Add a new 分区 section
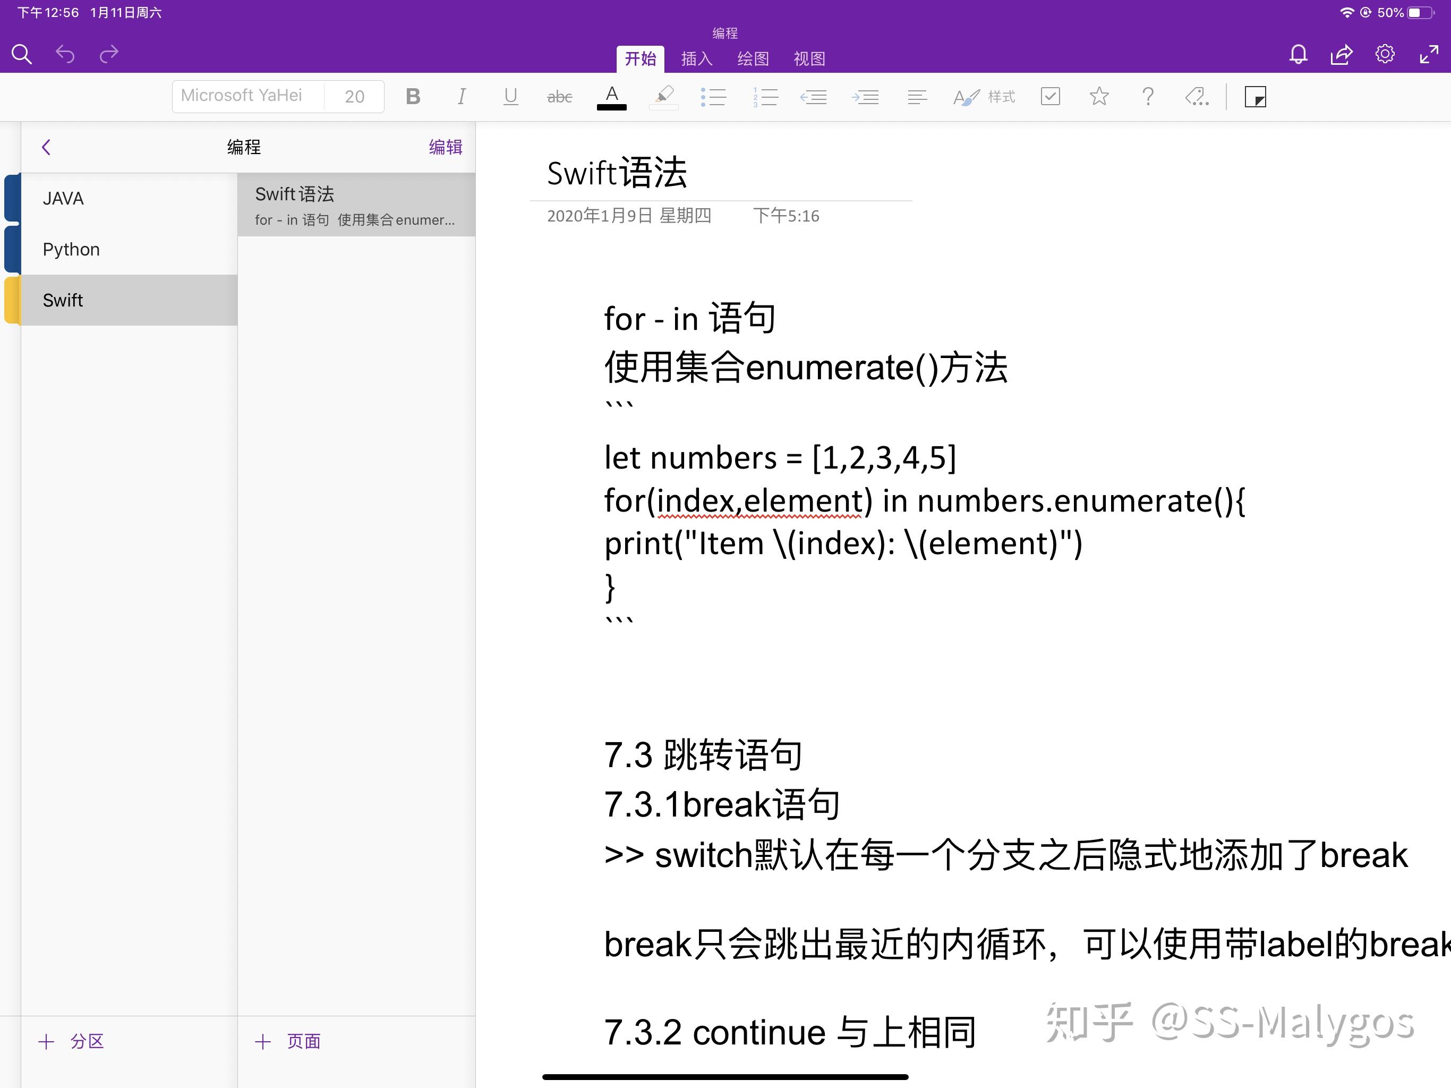Screen dimensions: 1451x1088 pyautogui.click(x=72, y=1041)
